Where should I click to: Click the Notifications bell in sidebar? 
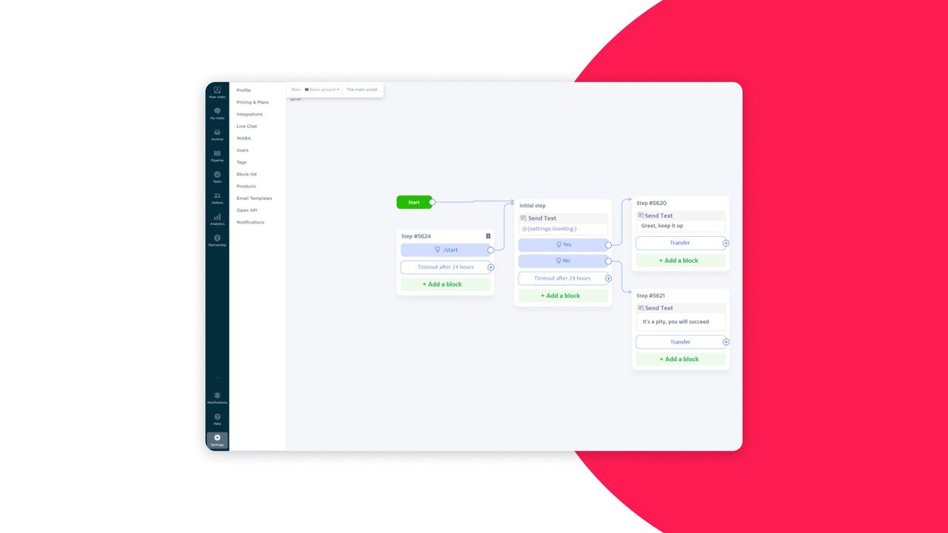217,396
